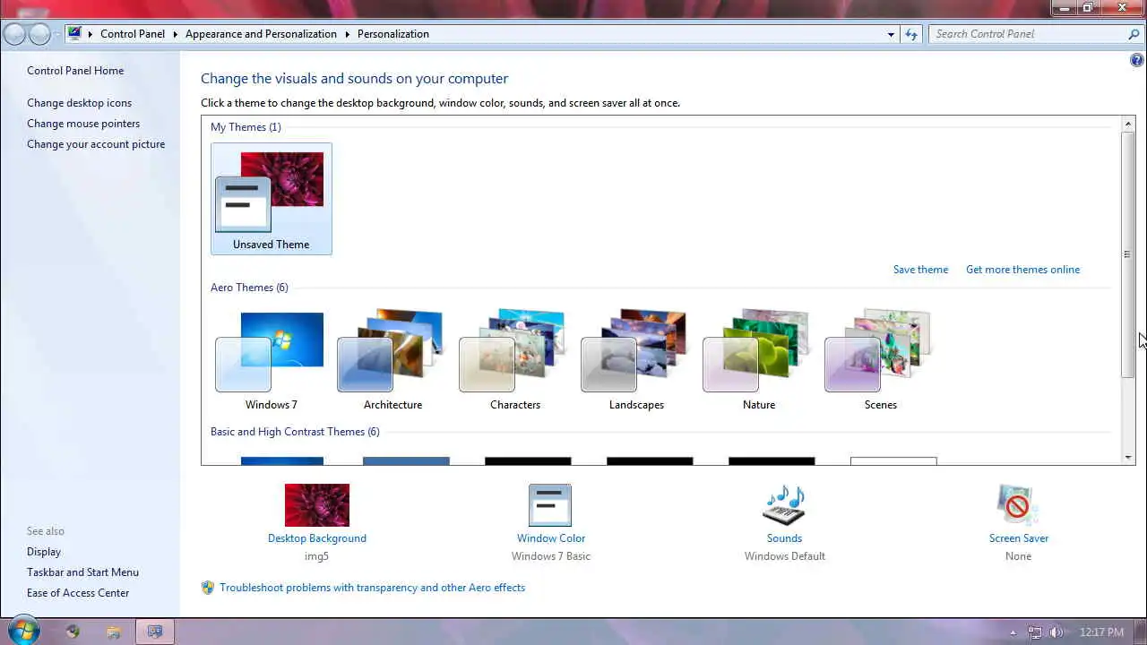1147x645 pixels.
Task: Apply the Windows 7 Aero theme
Action: coord(271,360)
